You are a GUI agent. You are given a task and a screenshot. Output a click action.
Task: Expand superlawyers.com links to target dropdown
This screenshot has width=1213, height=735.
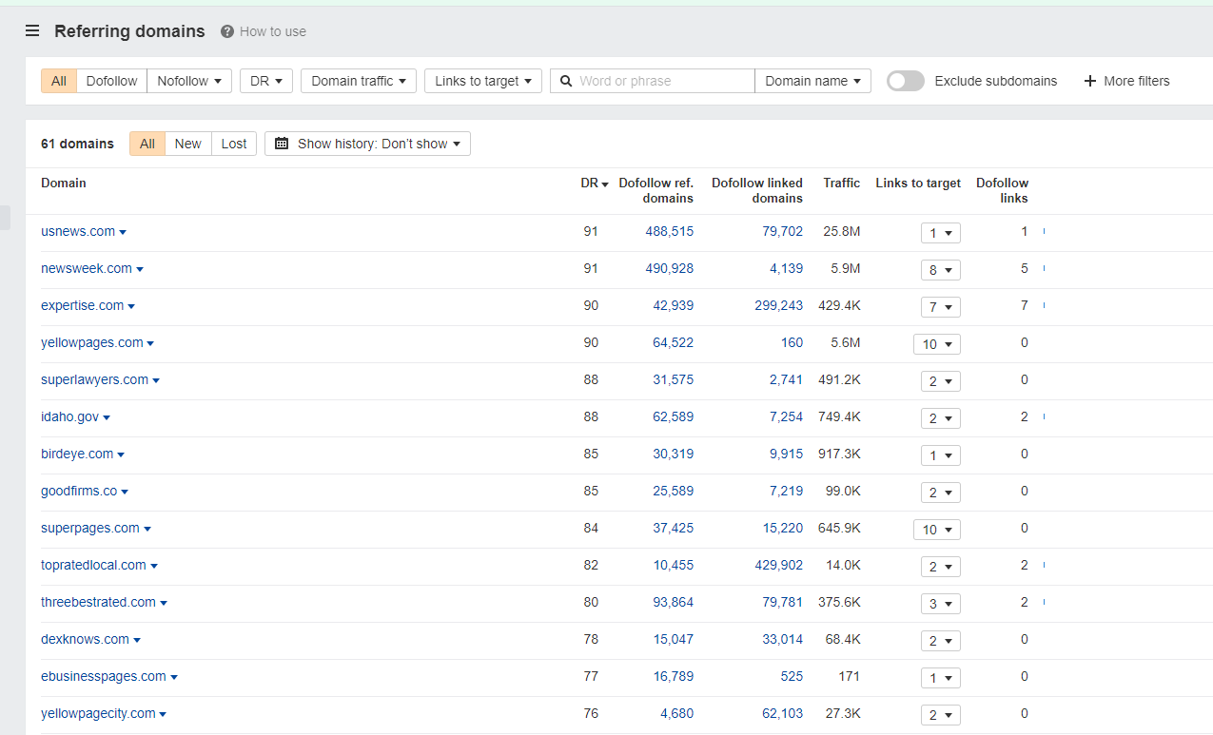[940, 381]
